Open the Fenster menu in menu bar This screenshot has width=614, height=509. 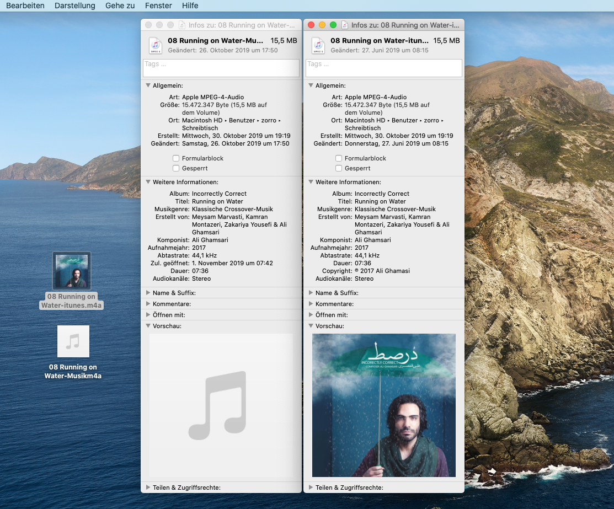click(x=158, y=6)
